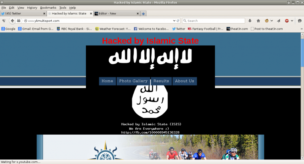Open the Fantasy Football bookmark
Viewport: 304px width, 164px height.
[x=206, y=29]
